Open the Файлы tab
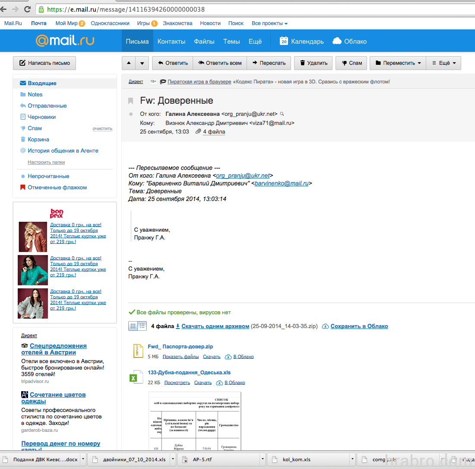The image size is (475, 469). (204, 41)
